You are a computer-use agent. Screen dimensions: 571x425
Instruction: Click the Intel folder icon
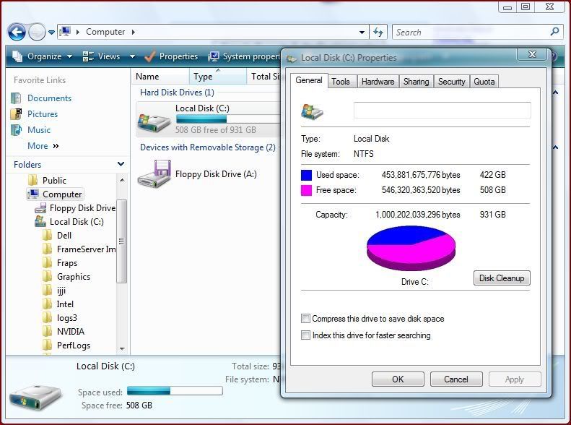point(48,304)
